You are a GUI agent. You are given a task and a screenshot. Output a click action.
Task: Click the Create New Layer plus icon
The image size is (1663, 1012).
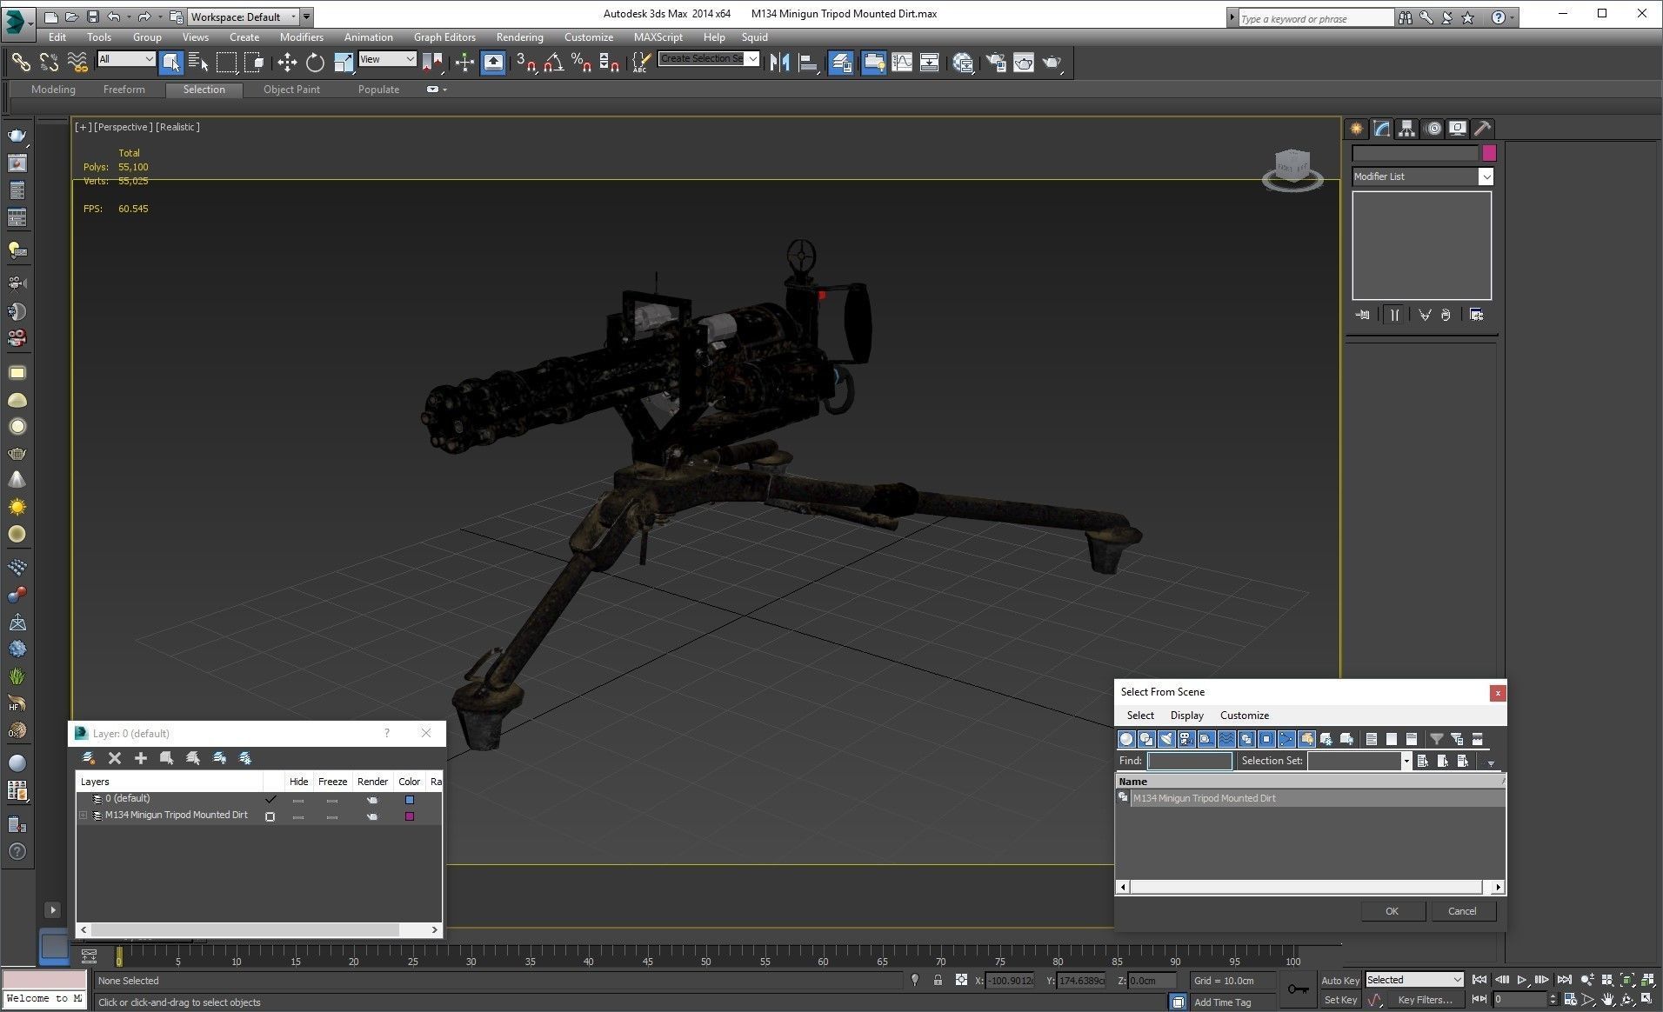[140, 758]
